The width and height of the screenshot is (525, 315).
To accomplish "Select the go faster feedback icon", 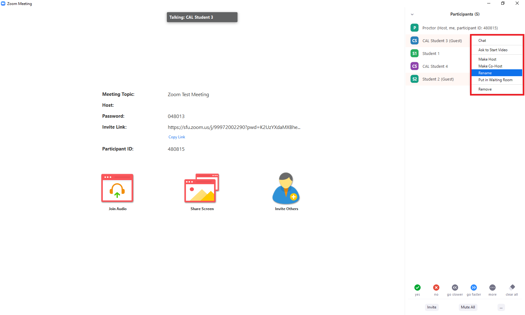I will (x=474, y=288).
